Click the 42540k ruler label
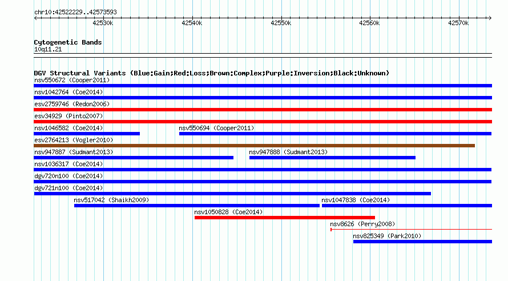Screen dimensions: 508x281 (x=192, y=23)
